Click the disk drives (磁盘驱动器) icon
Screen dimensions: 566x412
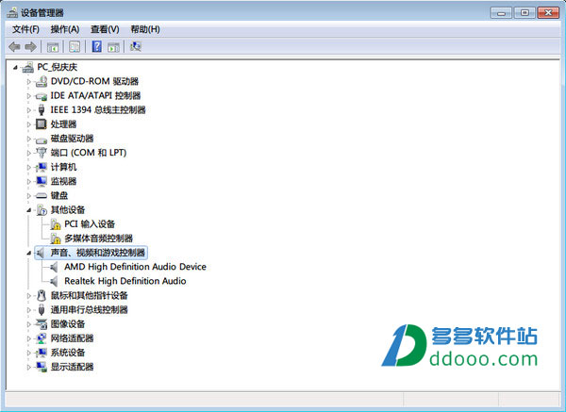point(42,140)
